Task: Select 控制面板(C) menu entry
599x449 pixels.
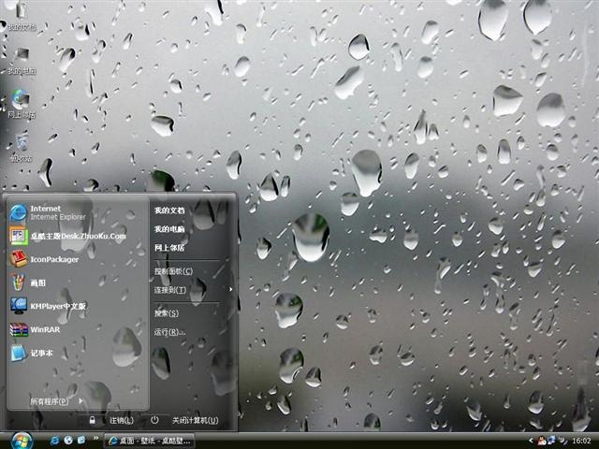Action: pyautogui.click(x=173, y=271)
